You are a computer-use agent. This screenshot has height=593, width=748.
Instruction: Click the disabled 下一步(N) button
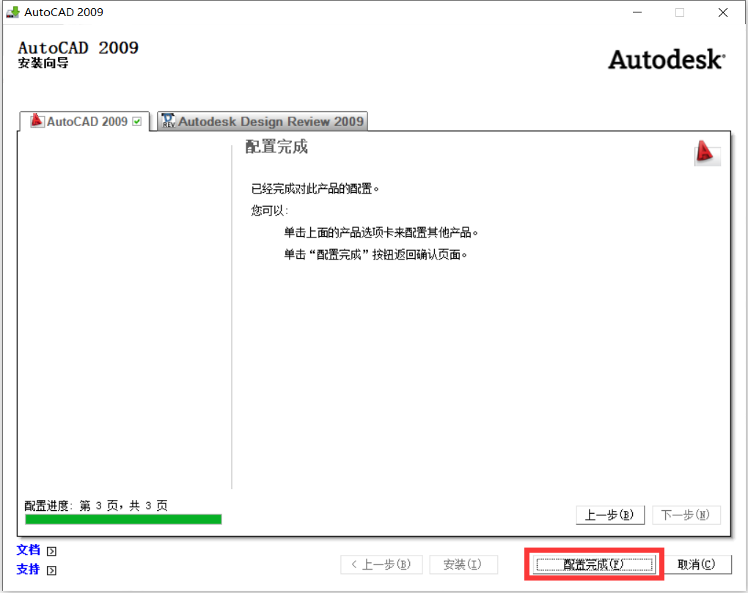coord(686,515)
